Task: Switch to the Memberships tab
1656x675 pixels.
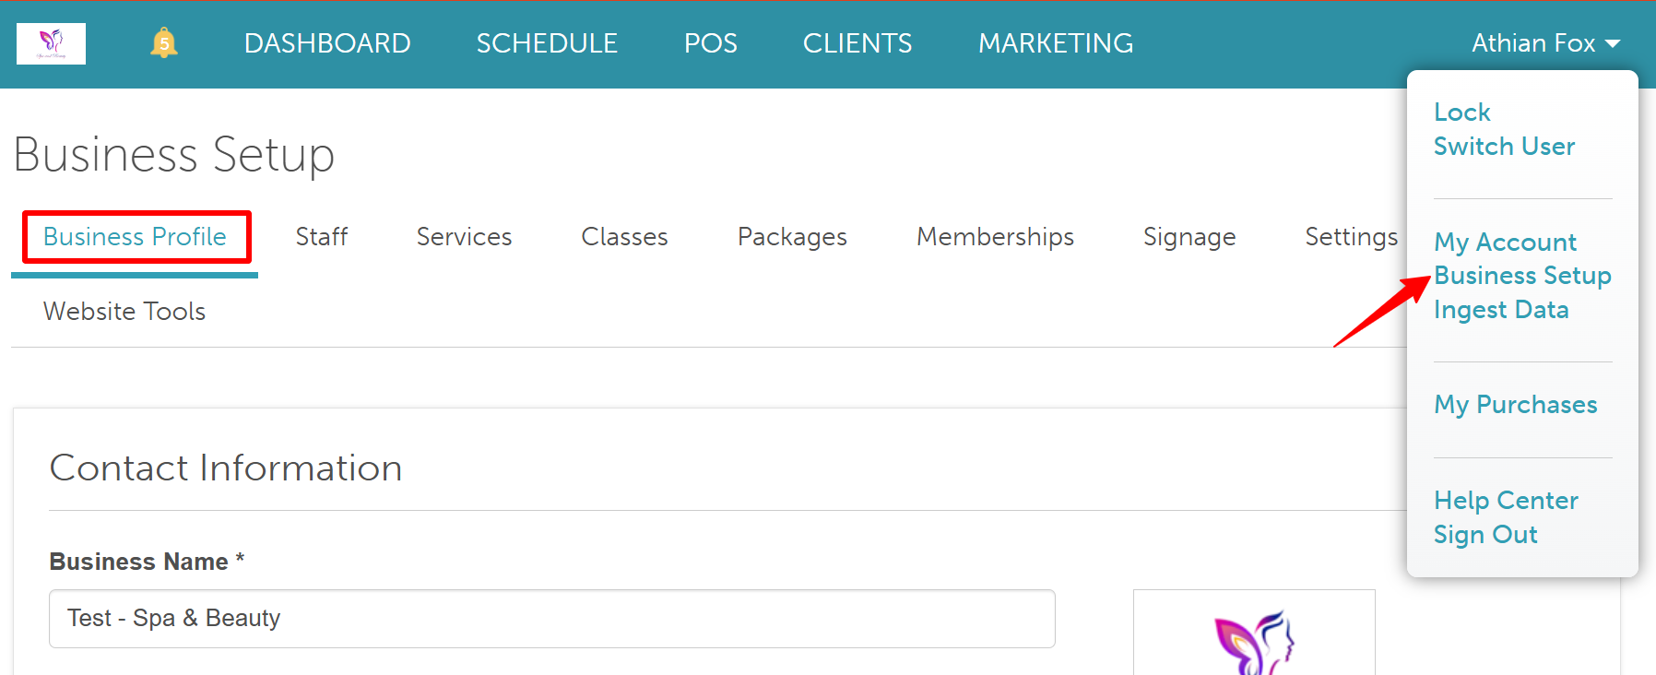Action: coord(995,237)
